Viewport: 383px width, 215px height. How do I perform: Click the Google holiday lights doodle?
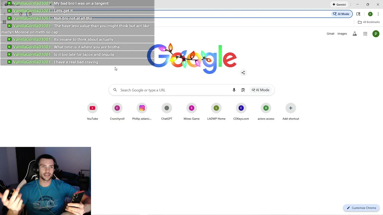(x=191, y=59)
